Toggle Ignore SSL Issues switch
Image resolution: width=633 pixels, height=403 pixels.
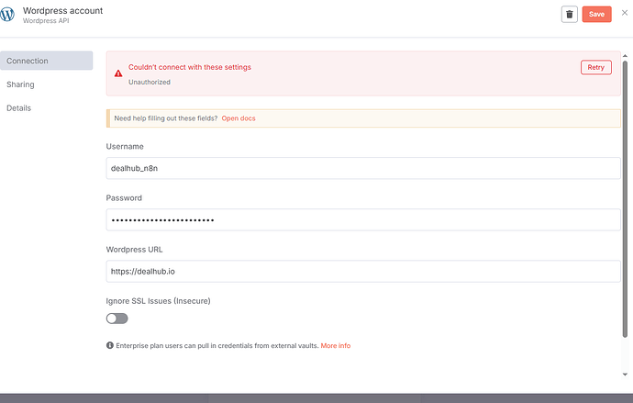pos(117,319)
